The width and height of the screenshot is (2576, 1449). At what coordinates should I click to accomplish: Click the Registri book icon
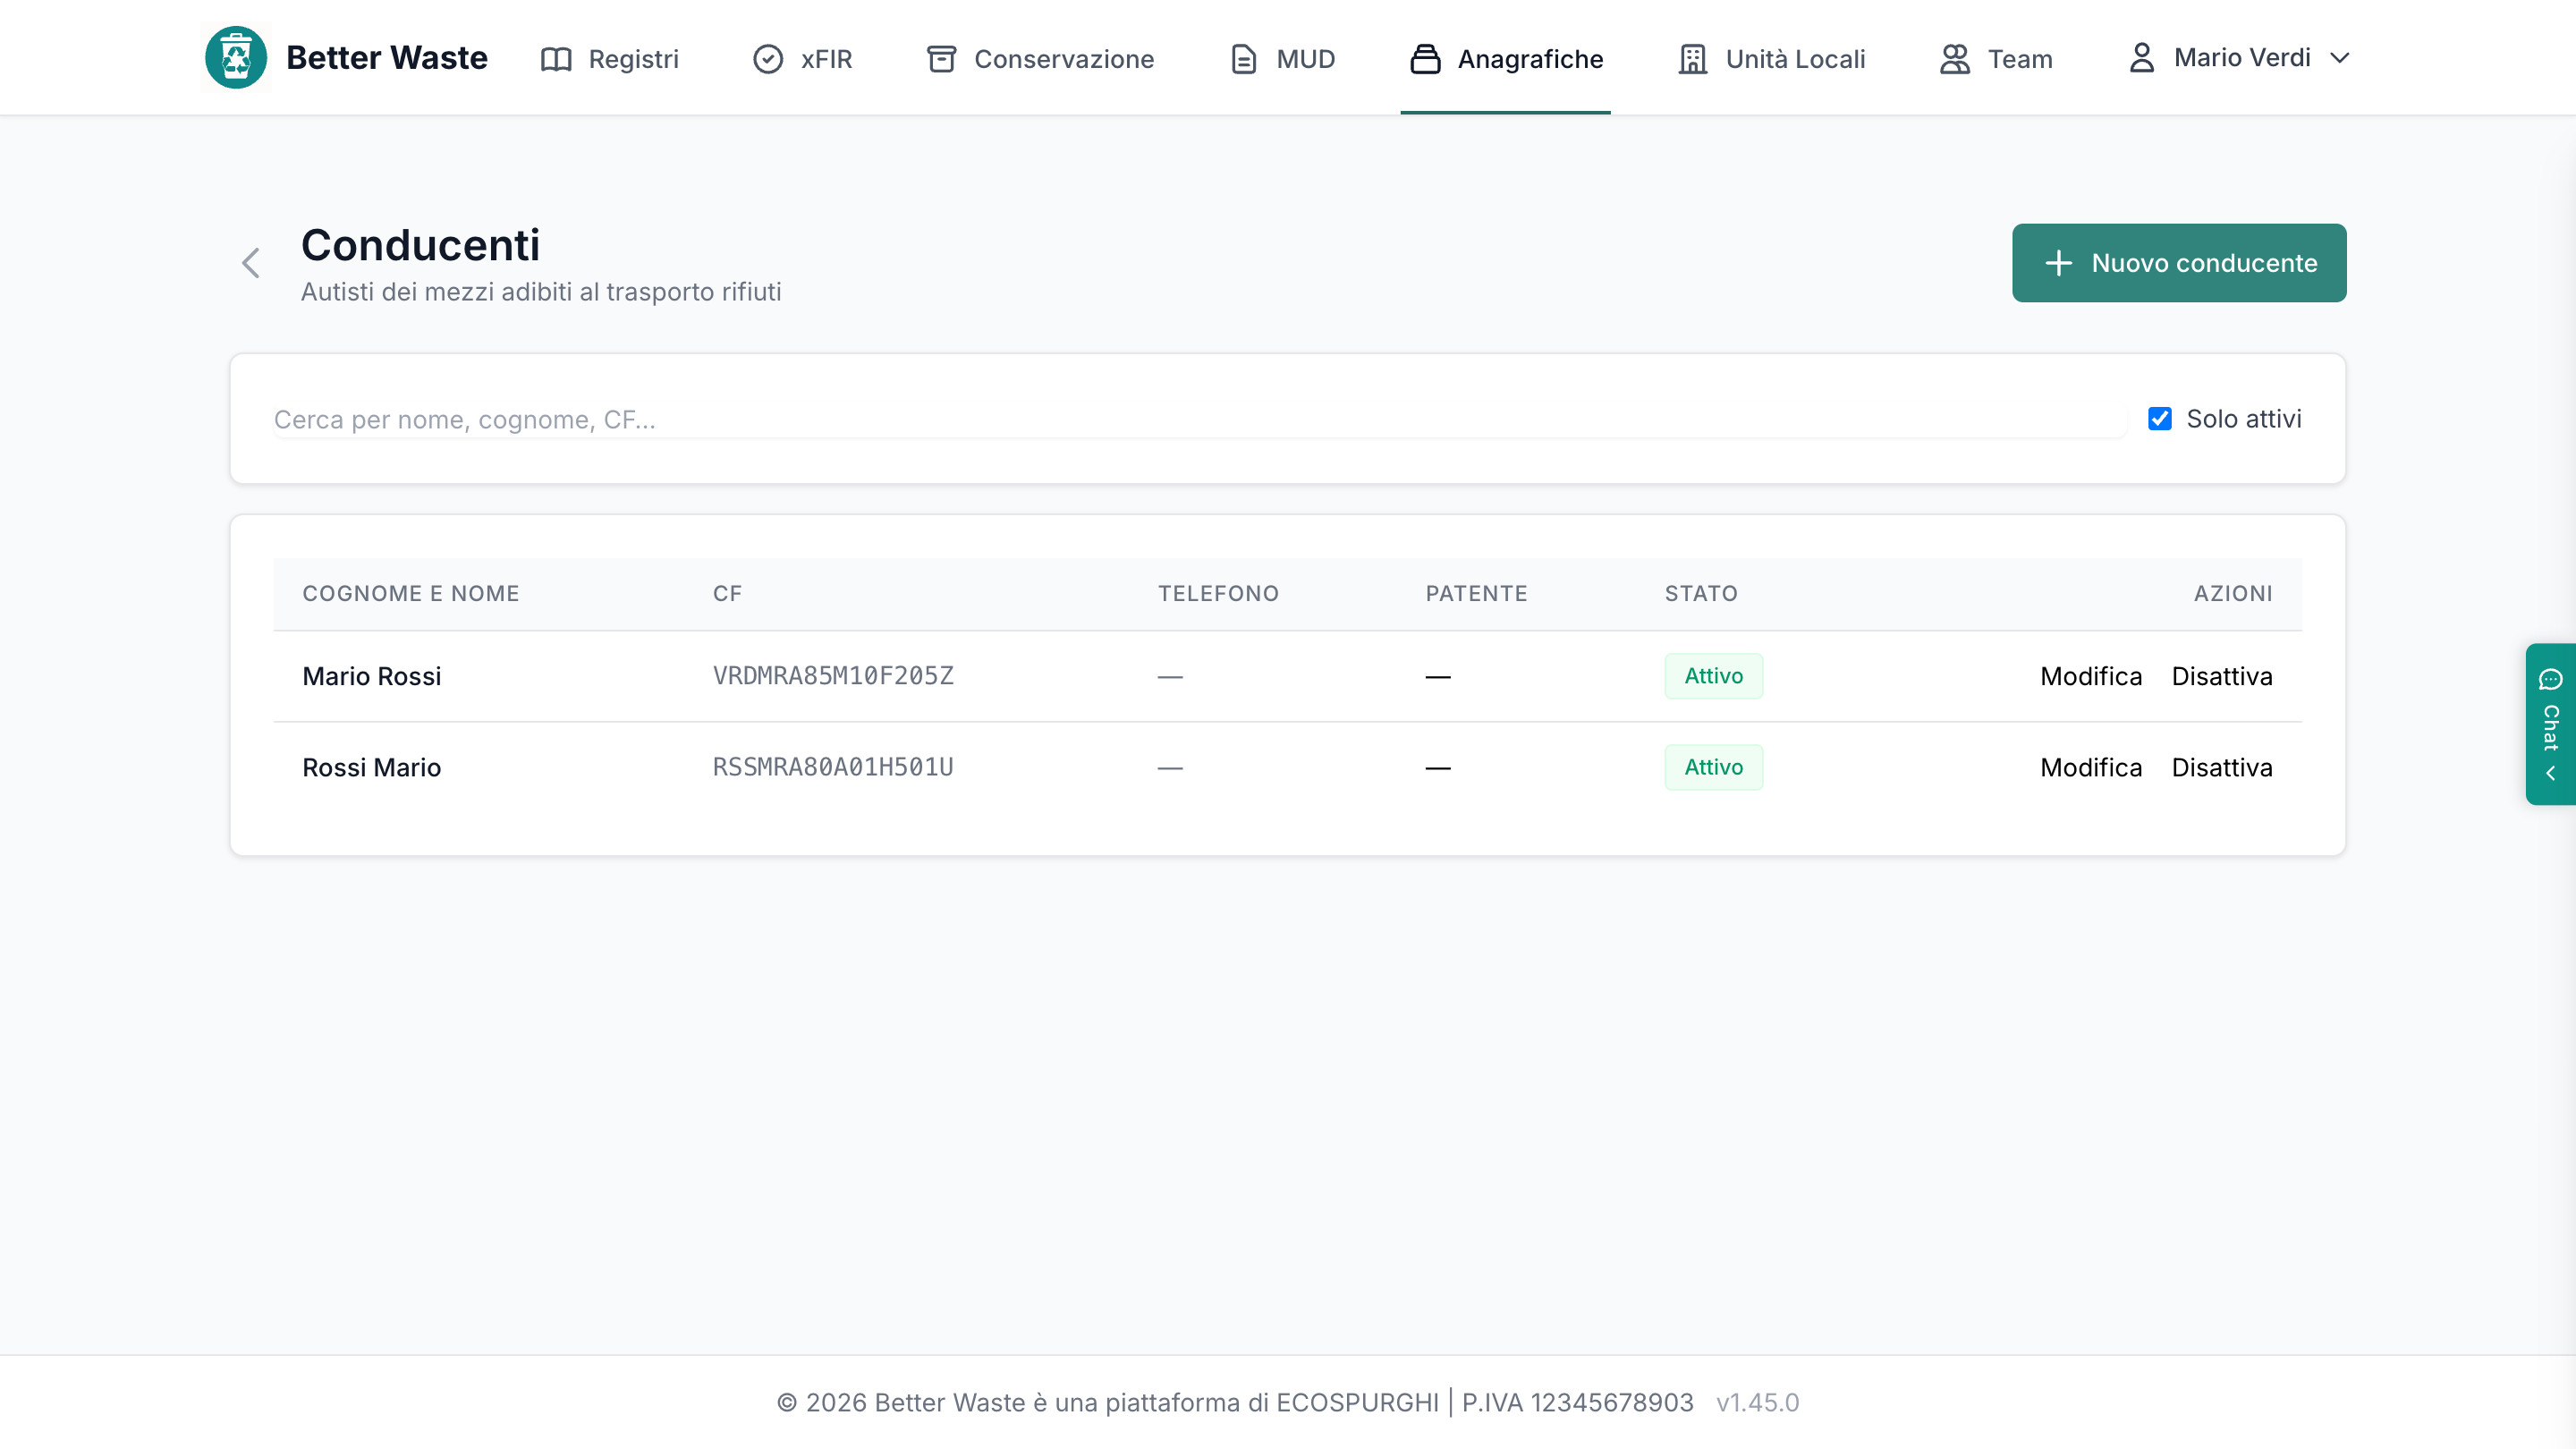click(556, 59)
